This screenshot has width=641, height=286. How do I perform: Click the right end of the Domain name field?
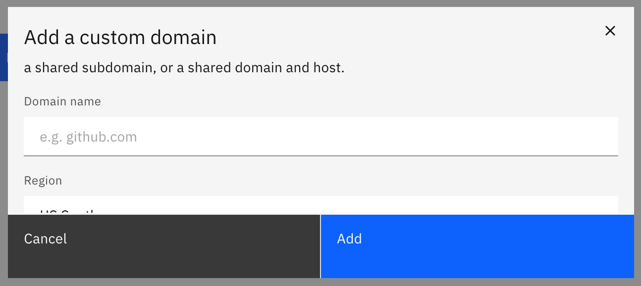594,137
